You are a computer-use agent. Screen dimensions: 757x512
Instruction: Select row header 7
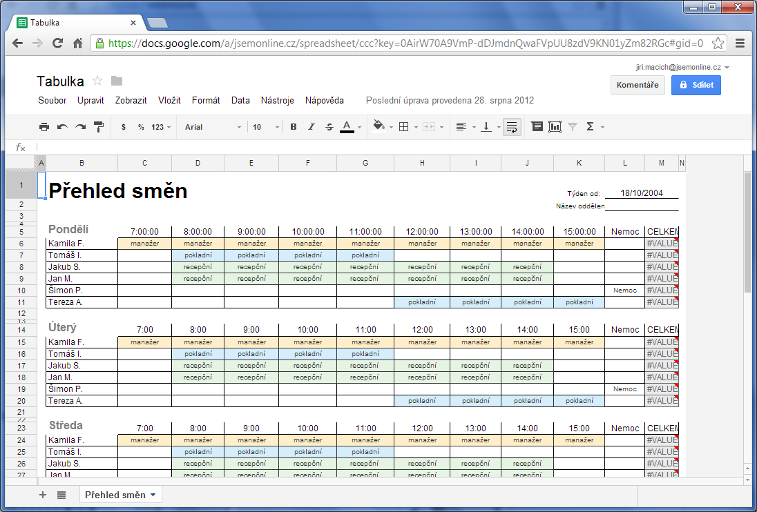(21, 255)
